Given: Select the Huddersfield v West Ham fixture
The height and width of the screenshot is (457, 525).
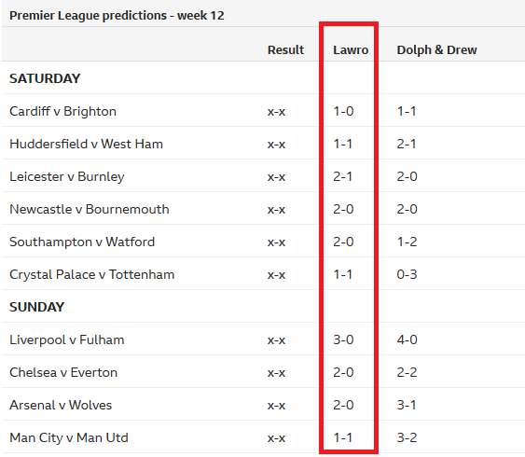Looking at the screenshot, I should (86, 144).
